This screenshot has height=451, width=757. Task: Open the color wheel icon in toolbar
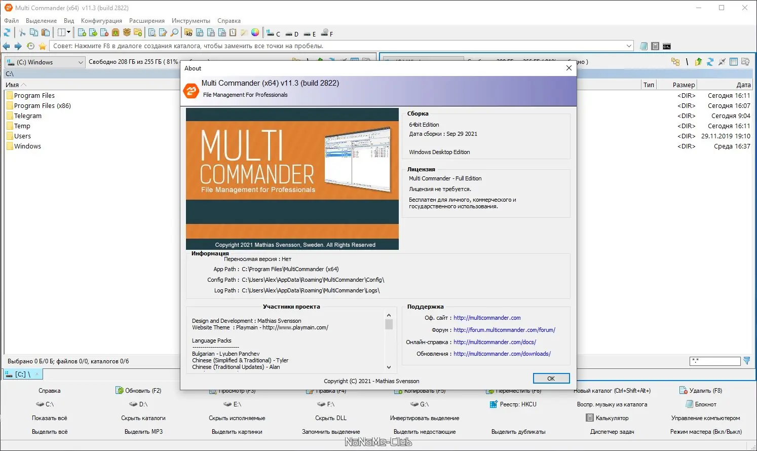click(x=255, y=32)
